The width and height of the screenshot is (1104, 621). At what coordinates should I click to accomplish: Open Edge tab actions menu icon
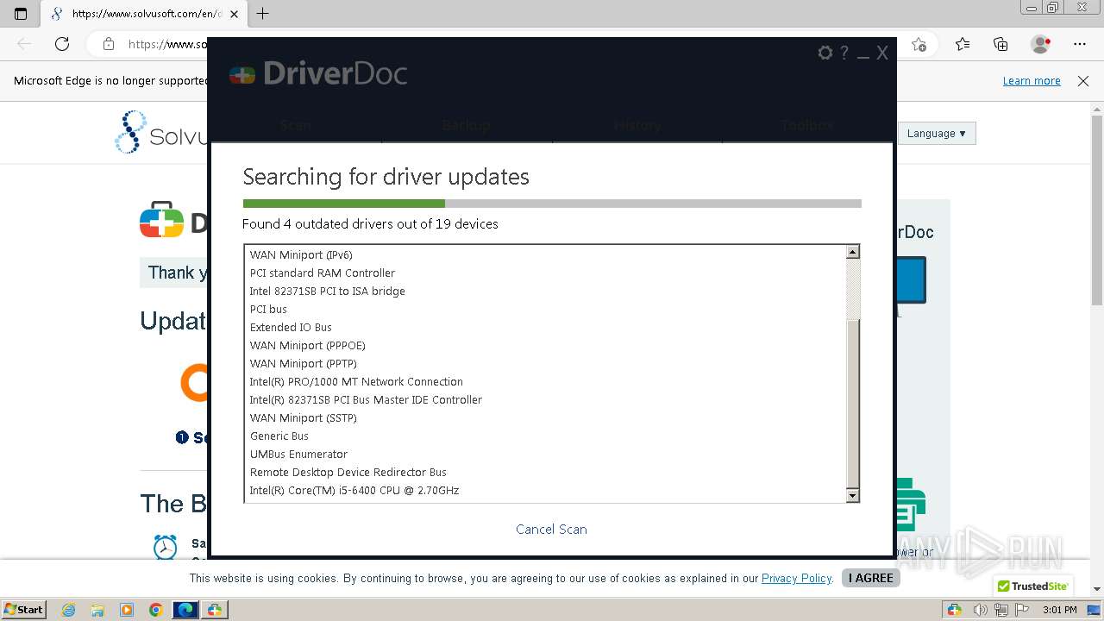pyautogui.click(x=21, y=14)
